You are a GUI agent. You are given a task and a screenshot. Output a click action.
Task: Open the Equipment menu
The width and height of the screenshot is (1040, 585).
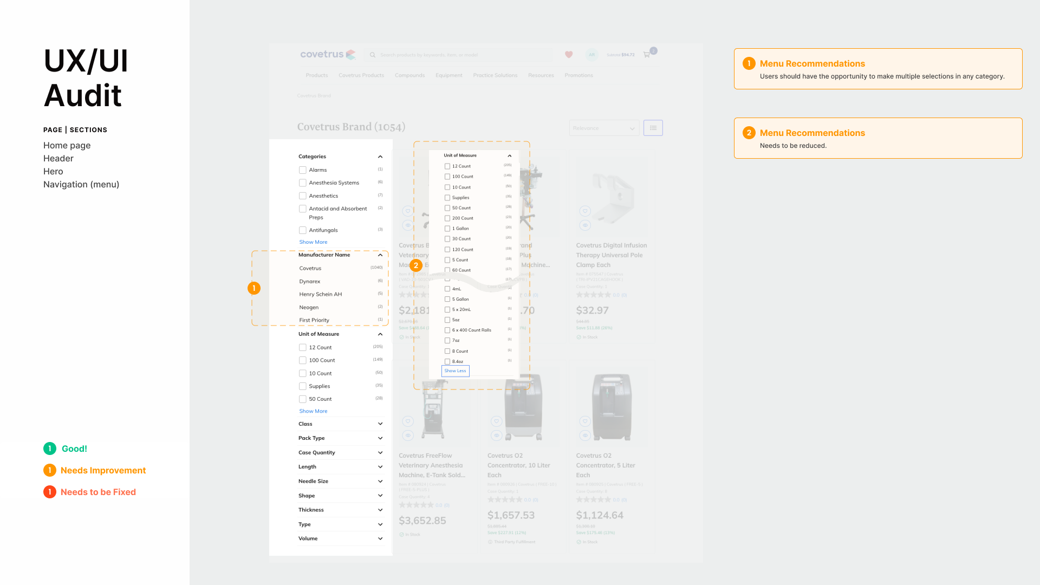coord(449,75)
